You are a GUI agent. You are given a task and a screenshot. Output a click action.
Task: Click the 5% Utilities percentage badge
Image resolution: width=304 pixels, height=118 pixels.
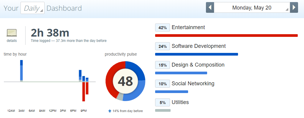(x=163, y=103)
